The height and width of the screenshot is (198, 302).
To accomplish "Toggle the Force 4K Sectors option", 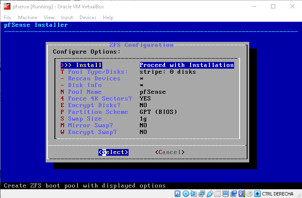I will pos(100,98).
